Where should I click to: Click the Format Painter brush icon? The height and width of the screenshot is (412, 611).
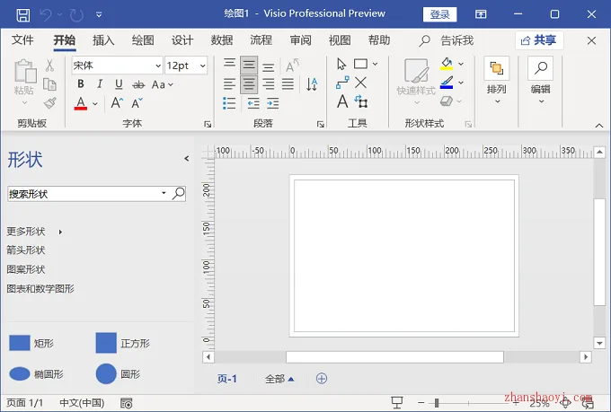50,103
